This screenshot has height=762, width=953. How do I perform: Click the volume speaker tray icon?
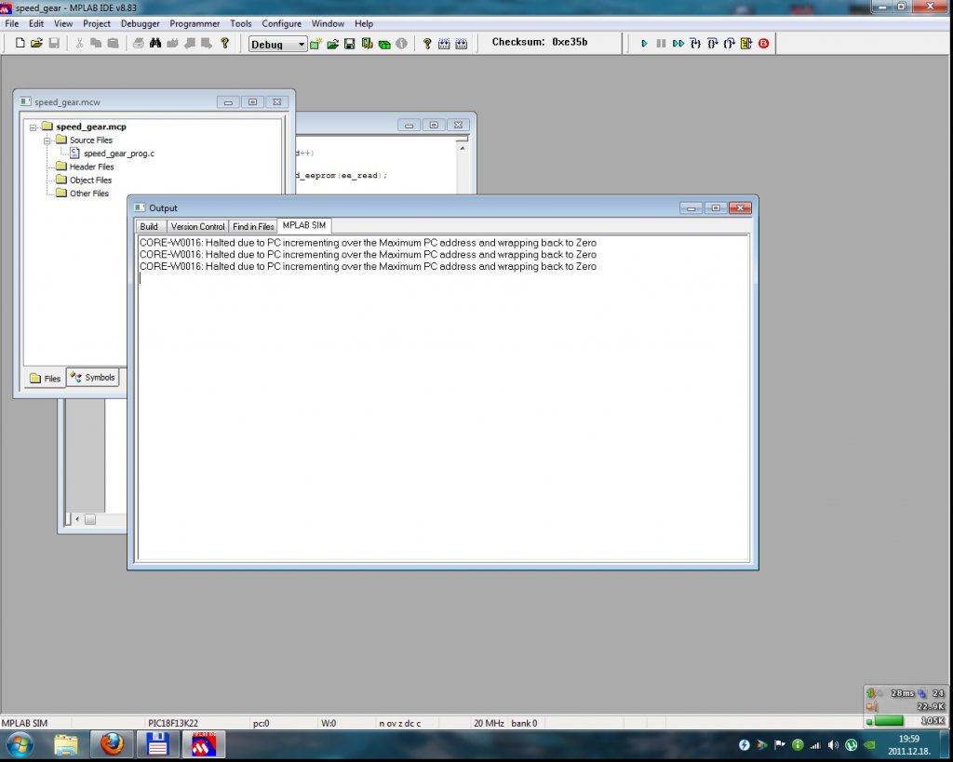(833, 745)
